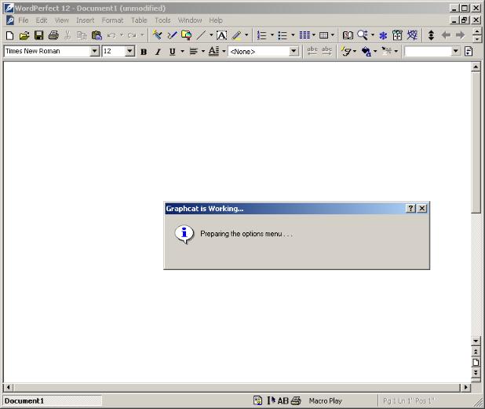Click the back arrow navigation icon
The width and height of the screenshot is (485, 409).
(x=446, y=35)
